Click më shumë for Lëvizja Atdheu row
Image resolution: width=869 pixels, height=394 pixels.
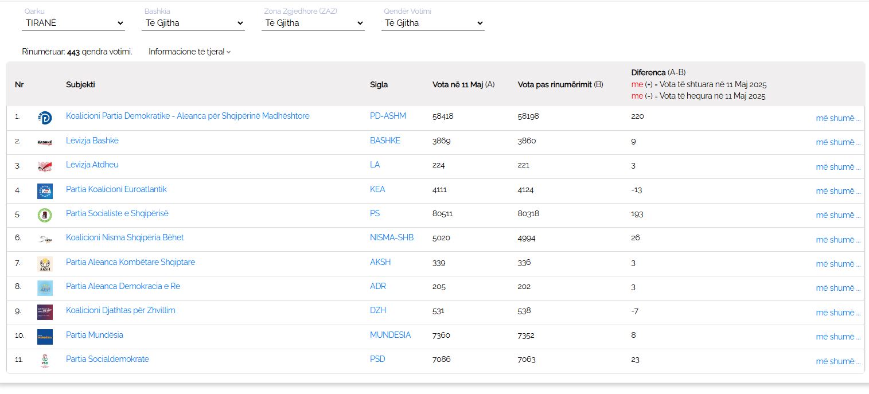[838, 167]
